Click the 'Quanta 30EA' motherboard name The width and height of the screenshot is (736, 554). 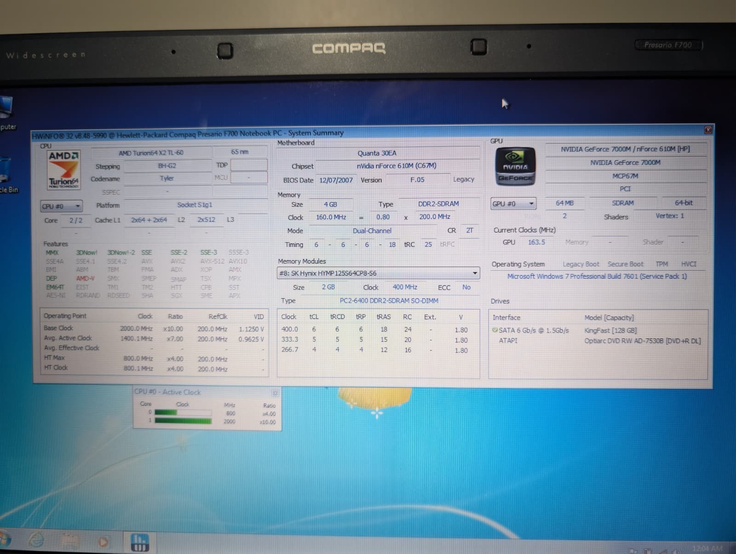377,153
